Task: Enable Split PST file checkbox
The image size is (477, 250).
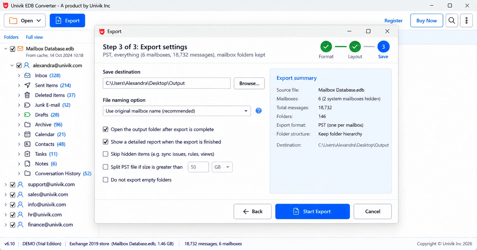Action: [106, 167]
